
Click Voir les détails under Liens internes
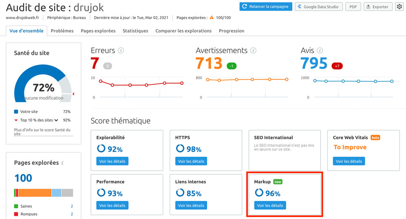(191, 205)
